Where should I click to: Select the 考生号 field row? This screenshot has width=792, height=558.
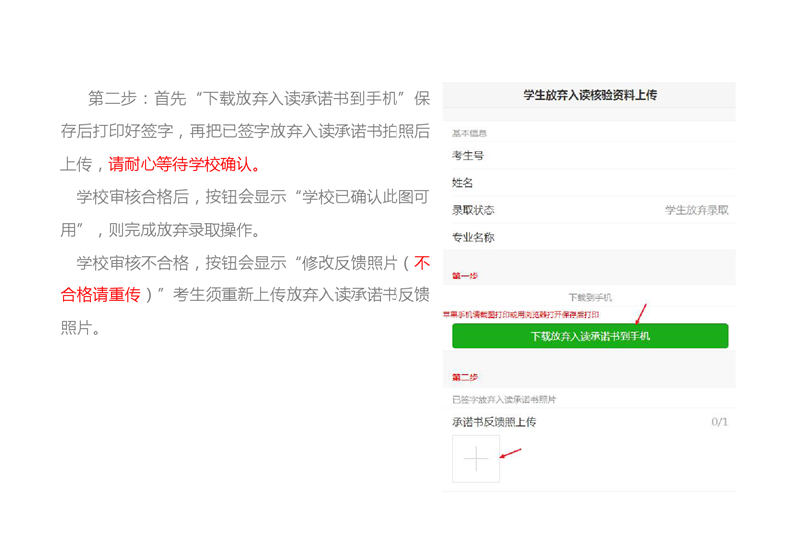coord(589,156)
